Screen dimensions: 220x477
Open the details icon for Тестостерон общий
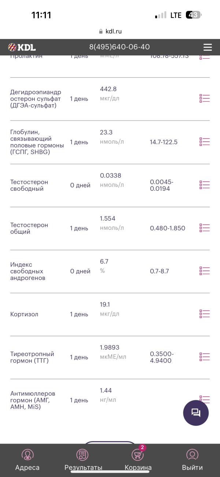point(205,228)
